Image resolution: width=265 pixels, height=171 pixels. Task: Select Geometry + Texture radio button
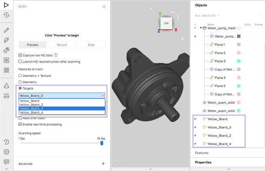(x=20, y=75)
